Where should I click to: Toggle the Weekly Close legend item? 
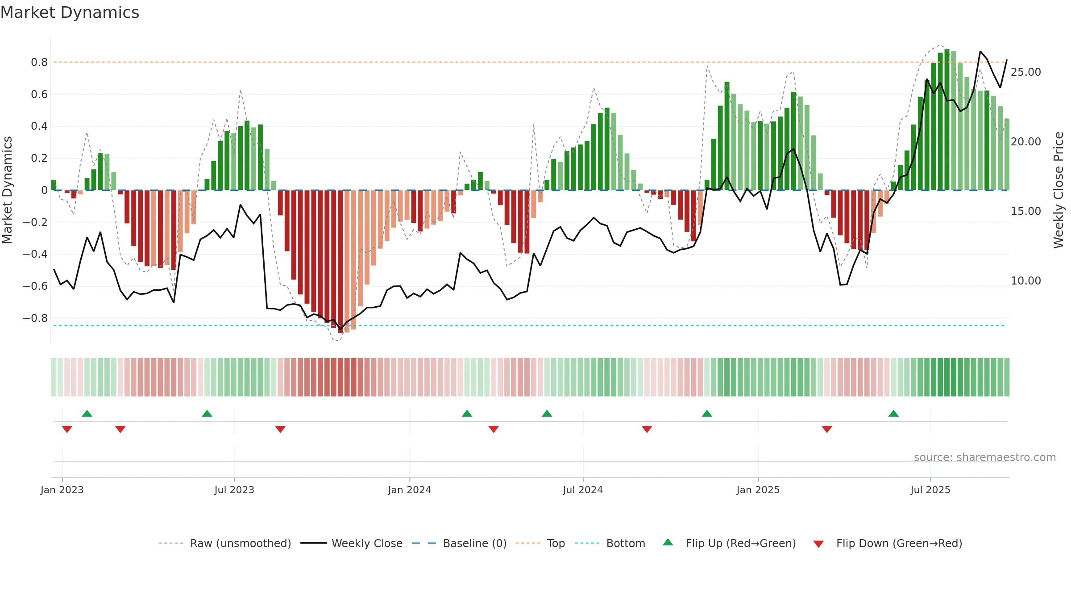click(351, 543)
